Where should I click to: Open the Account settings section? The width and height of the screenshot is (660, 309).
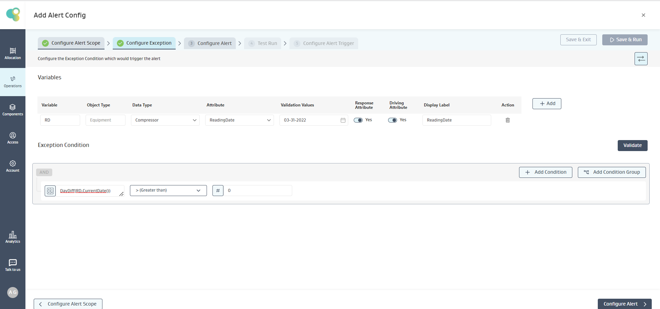tap(13, 166)
